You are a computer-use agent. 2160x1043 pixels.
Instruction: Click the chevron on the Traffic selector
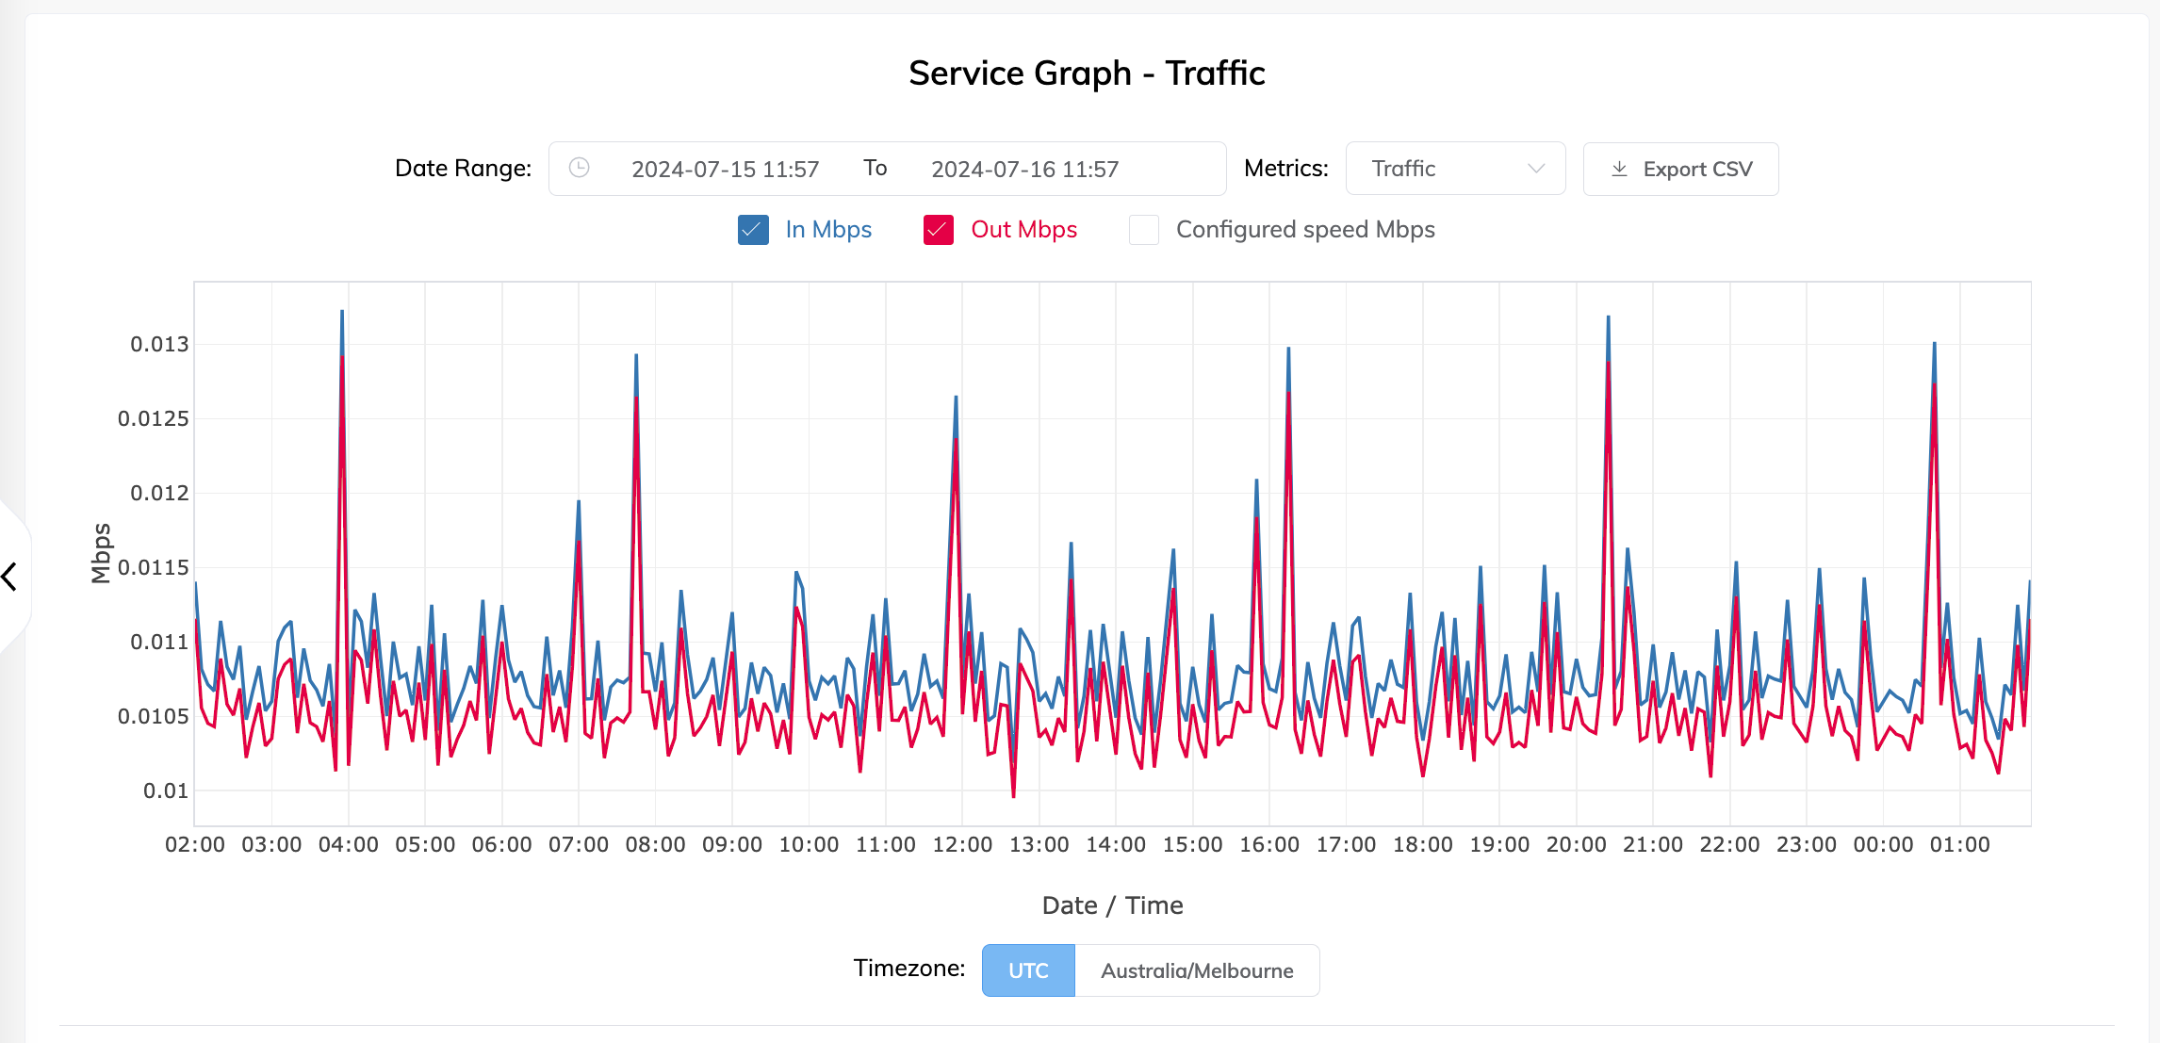coord(1538,168)
